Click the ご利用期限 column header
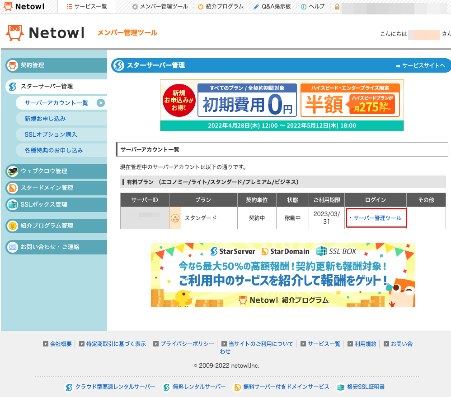The height and width of the screenshot is (397, 451). pyautogui.click(x=327, y=200)
